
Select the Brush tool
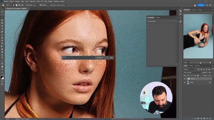[x=2, y=35]
